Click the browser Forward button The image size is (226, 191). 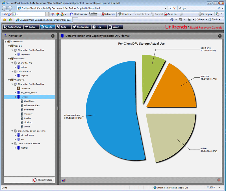point(10,8)
